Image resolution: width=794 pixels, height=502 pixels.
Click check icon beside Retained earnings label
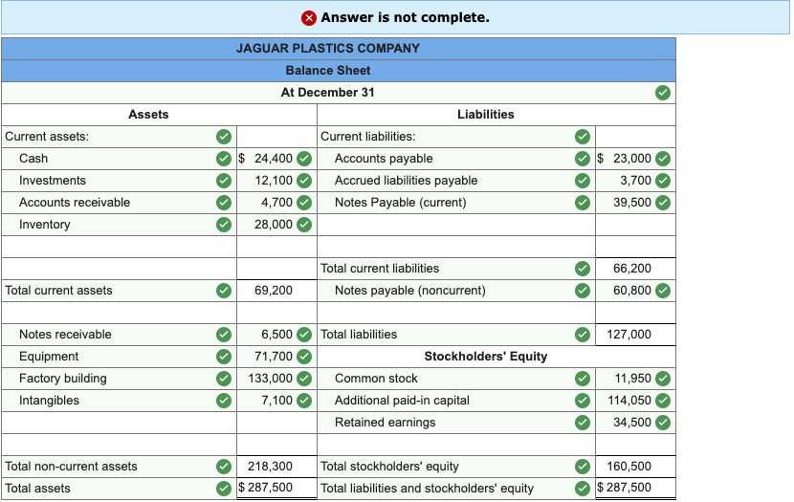pos(583,422)
